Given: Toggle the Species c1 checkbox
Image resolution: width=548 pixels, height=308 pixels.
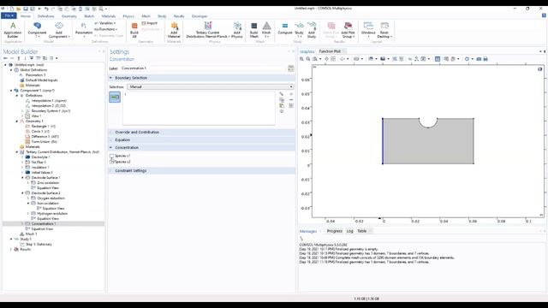Looking at the screenshot, I should (x=112, y=156).
